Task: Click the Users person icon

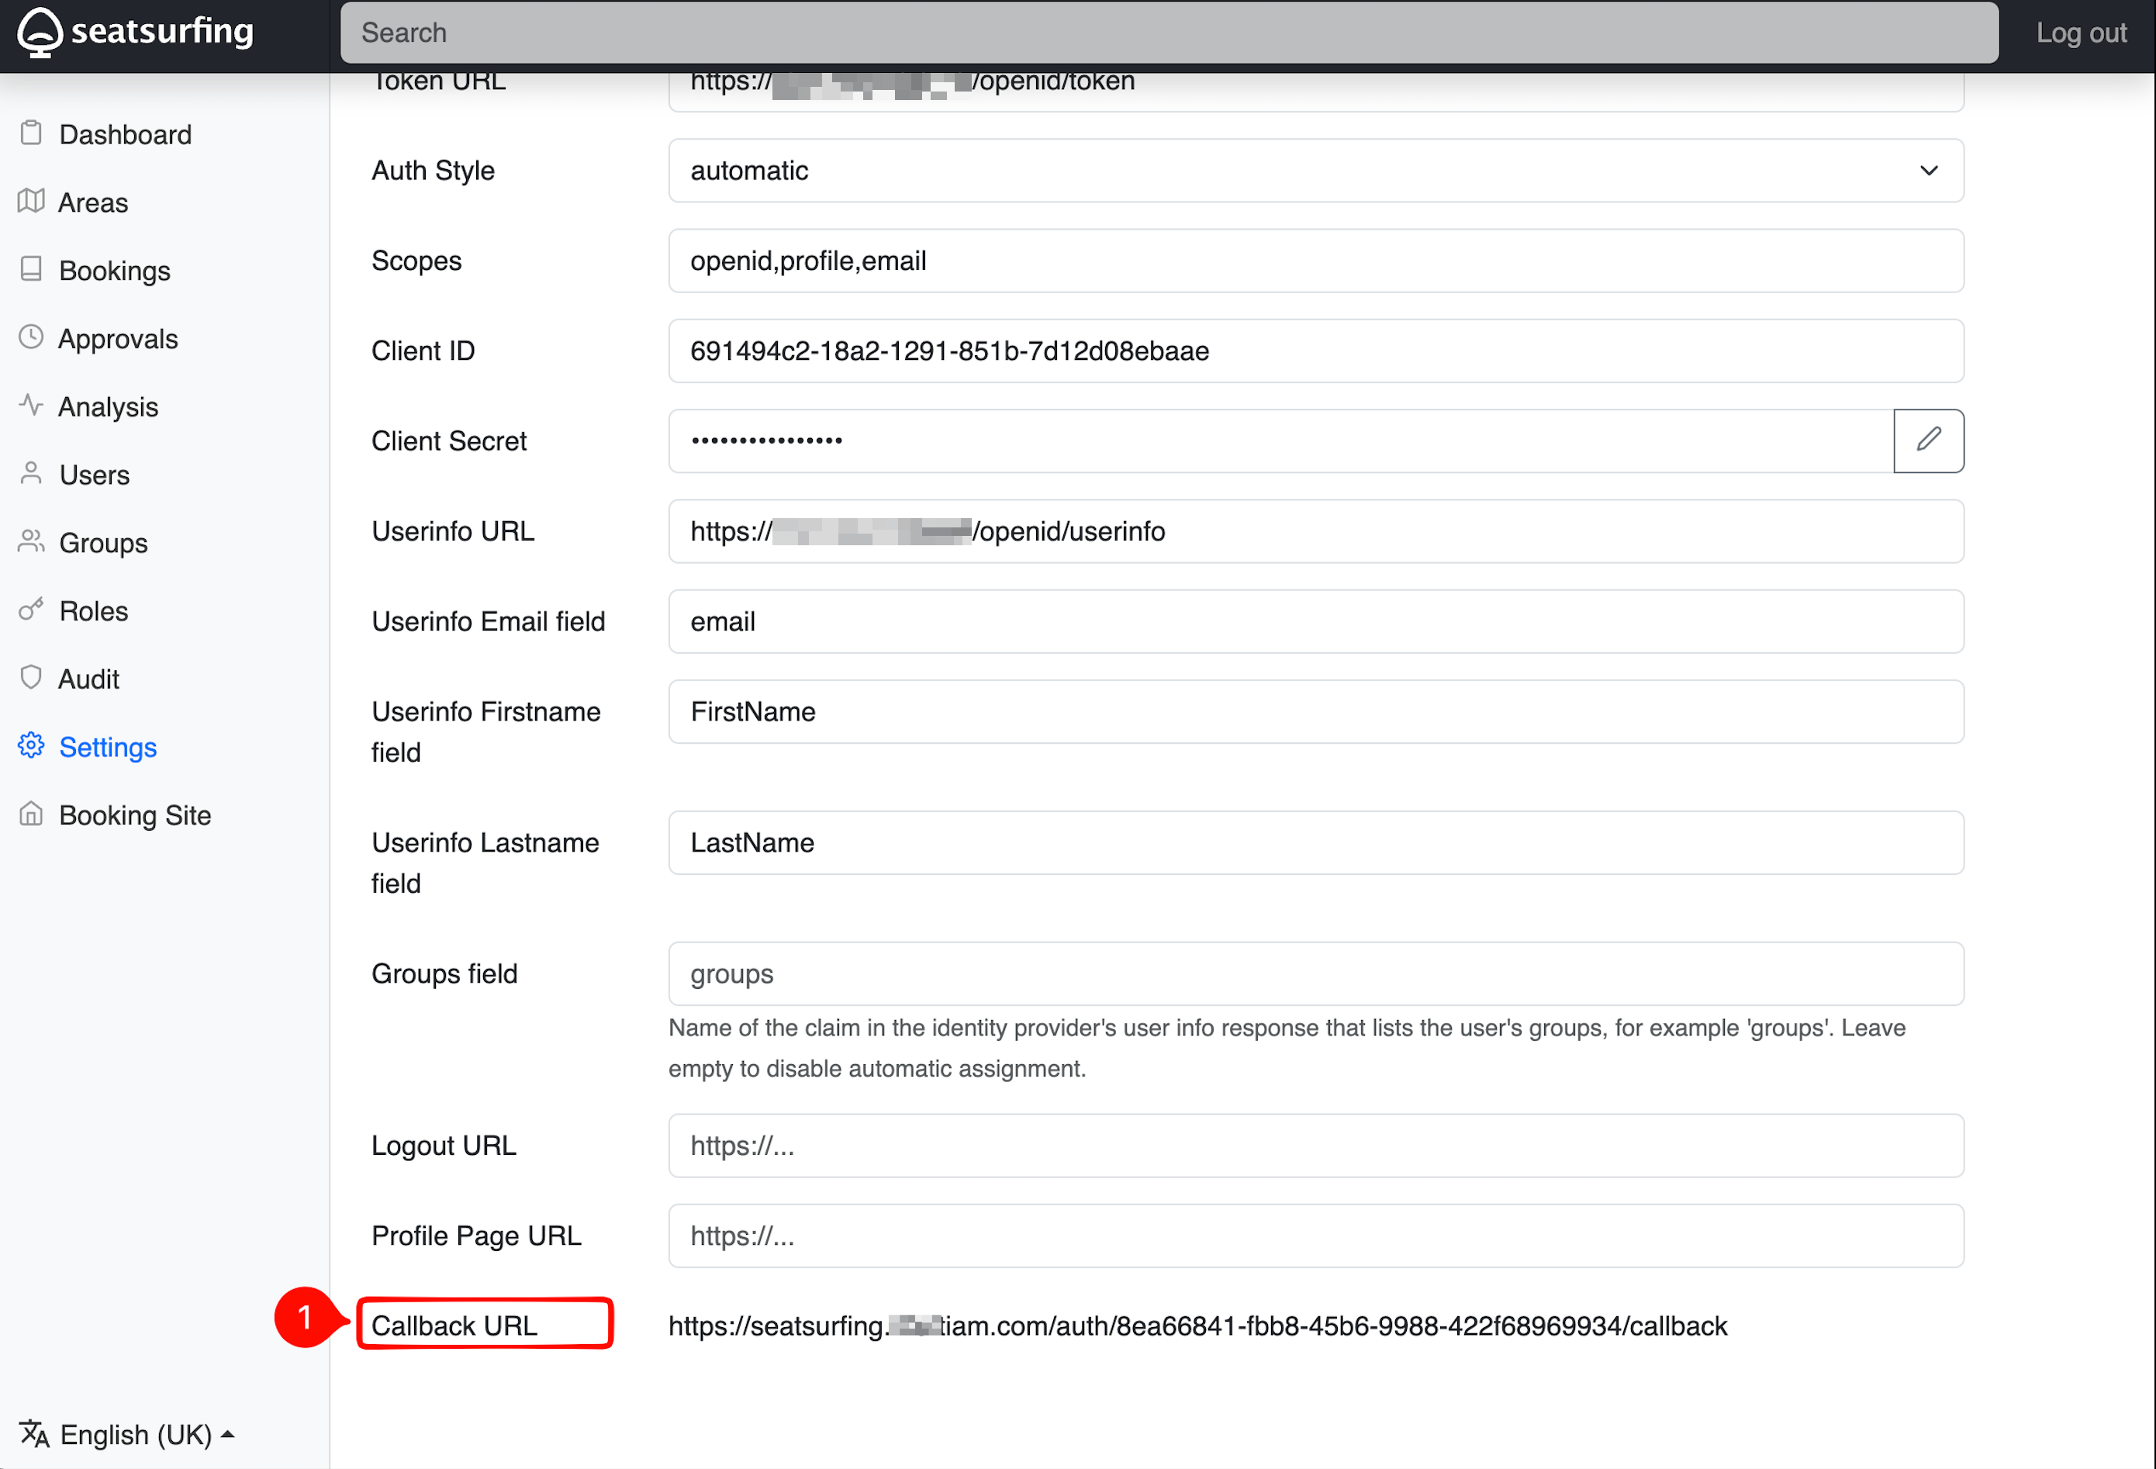Action: [x=32, y=474]
